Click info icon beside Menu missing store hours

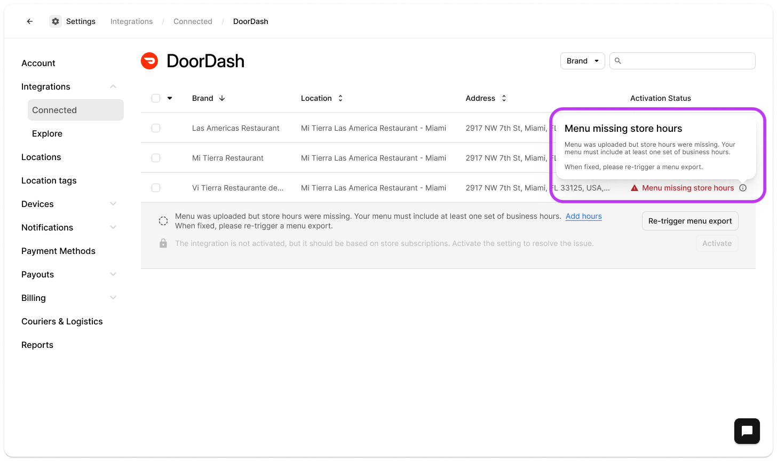[743, 188]
